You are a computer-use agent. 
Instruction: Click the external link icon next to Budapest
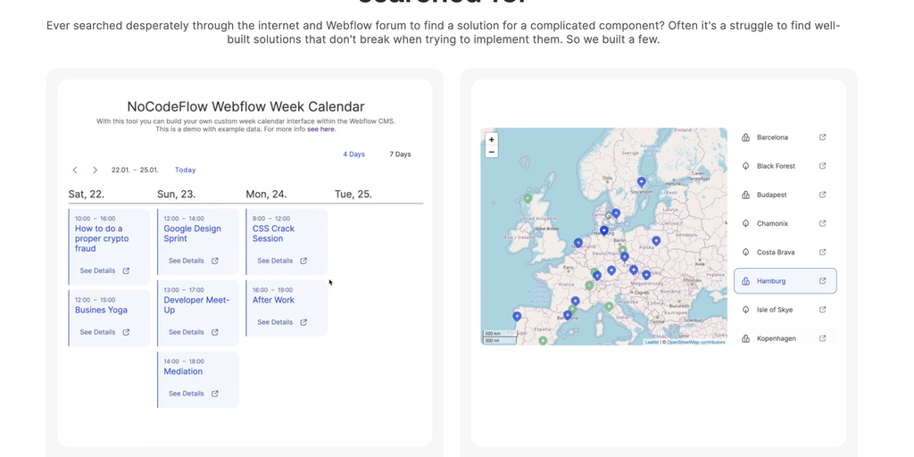[x=822, y=195]
